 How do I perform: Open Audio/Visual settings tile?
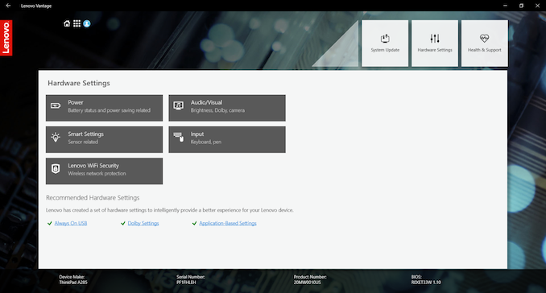[227, 108]
